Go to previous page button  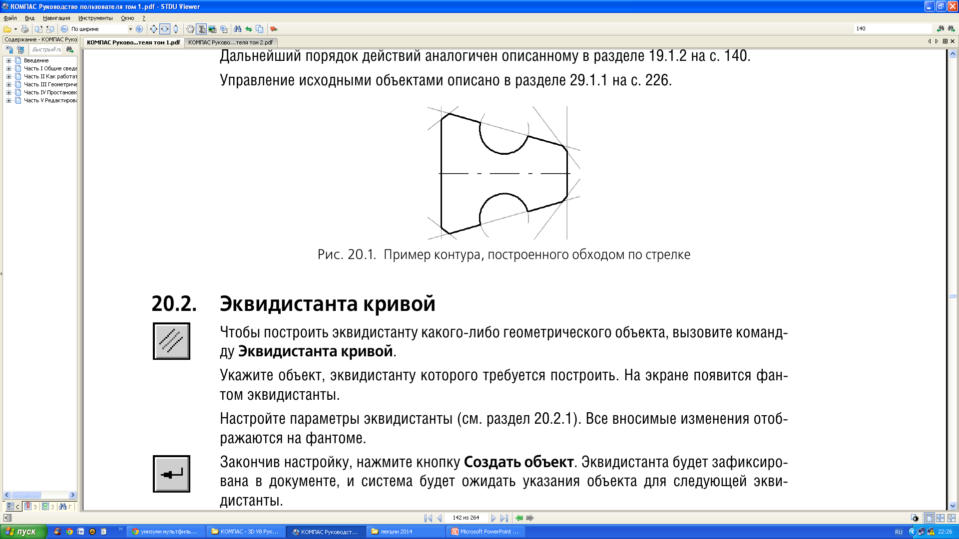click(x=439, y=518)
